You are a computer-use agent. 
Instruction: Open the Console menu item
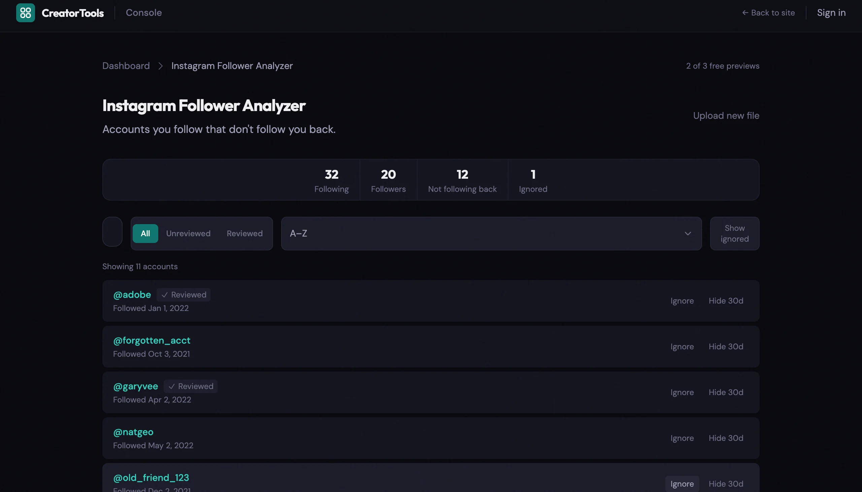click(144, 12)
